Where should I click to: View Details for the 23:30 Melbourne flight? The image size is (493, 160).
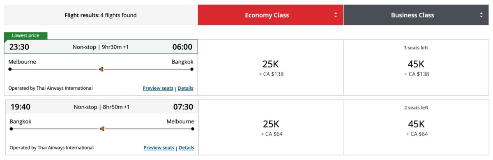pos(186,88)
